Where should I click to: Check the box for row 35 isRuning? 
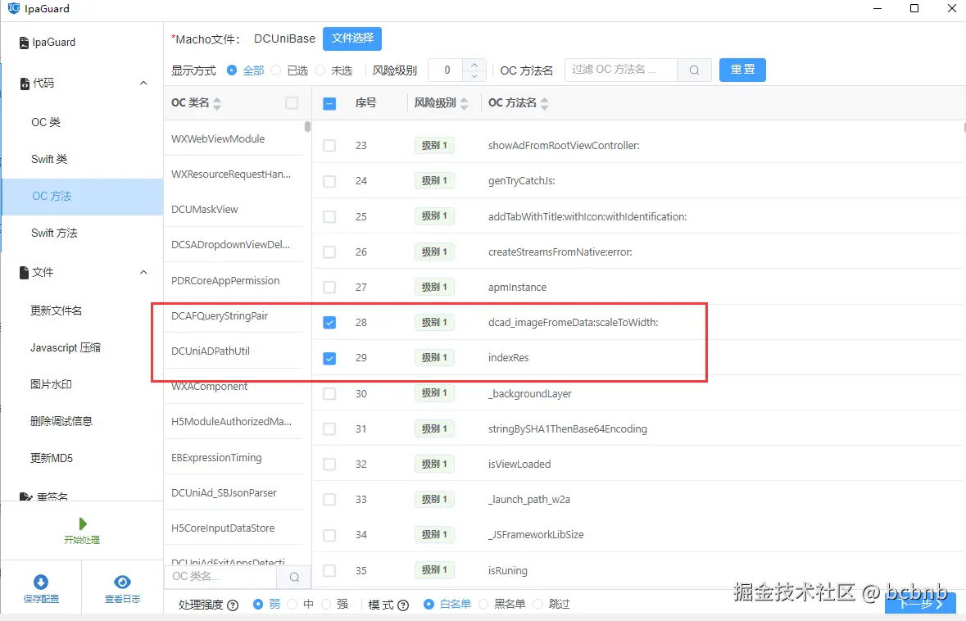click(329, 570)
